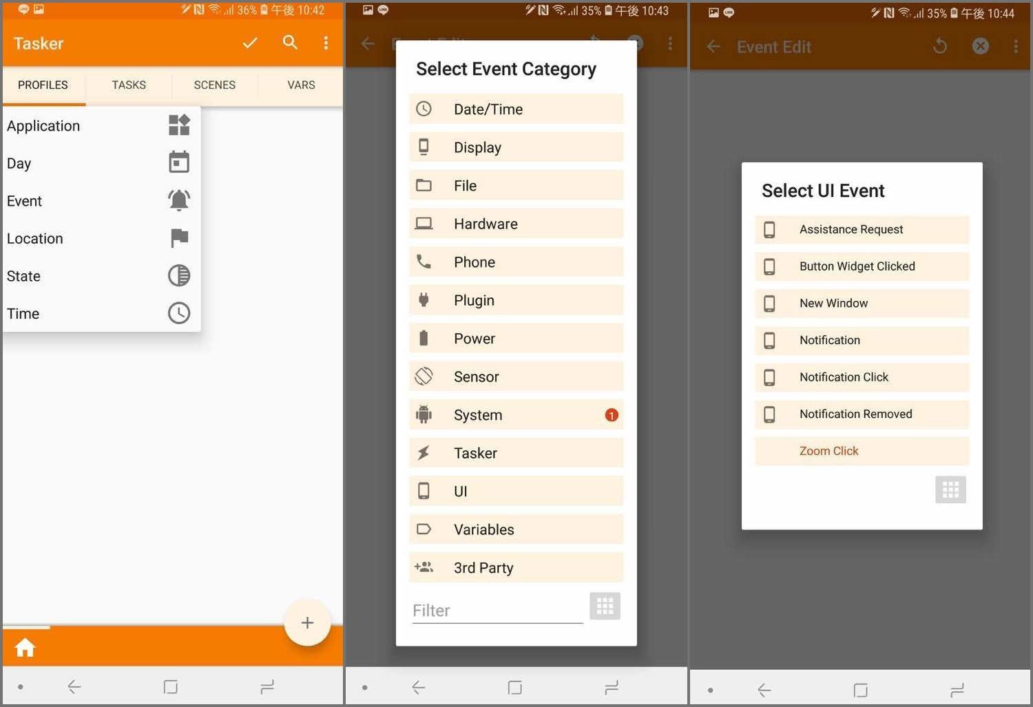Open the overflow menu in Tasker header
Image resolution: width=1033 pixels, height=707 pixels.
click(x=326, y=43)
